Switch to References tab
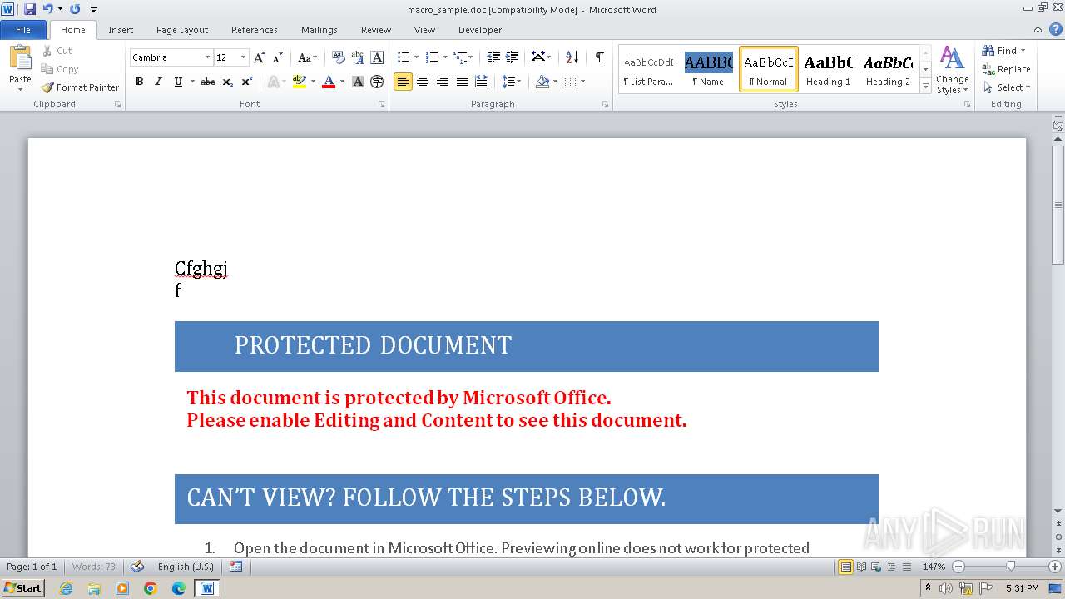The width and height of the screenshot is (1065, 599). [x=255, y=30]
